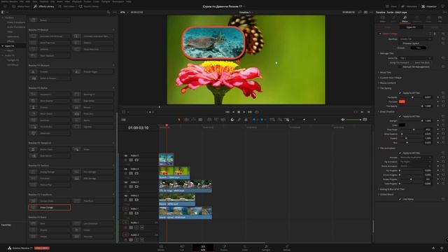Toggle Preview Layout checkbox
This screenshot has width=448, height=252.
(x=400, y=43)
